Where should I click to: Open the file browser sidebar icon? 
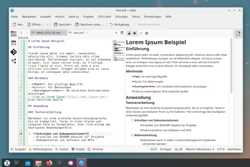click(14, 34)
